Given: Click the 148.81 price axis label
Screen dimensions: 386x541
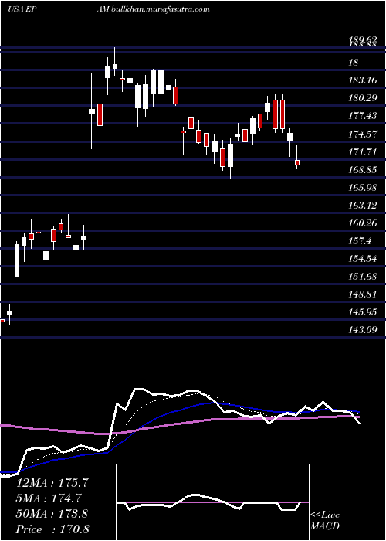Looking at the screenshot, I should click(x=363, y=295).
